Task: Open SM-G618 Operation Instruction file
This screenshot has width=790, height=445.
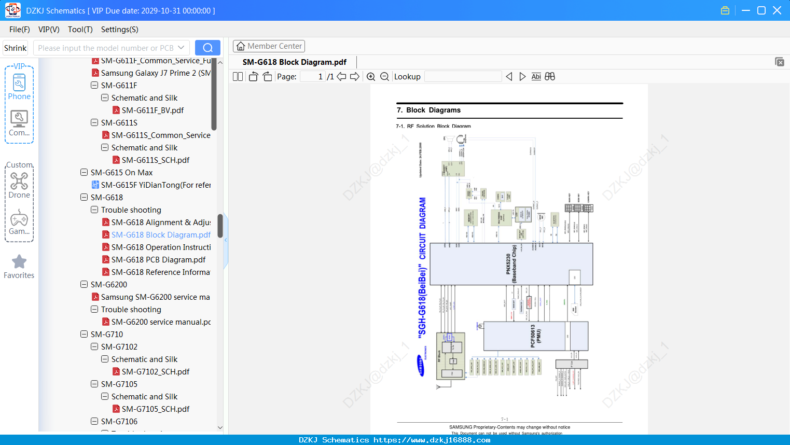Action: tap(157, 247)
